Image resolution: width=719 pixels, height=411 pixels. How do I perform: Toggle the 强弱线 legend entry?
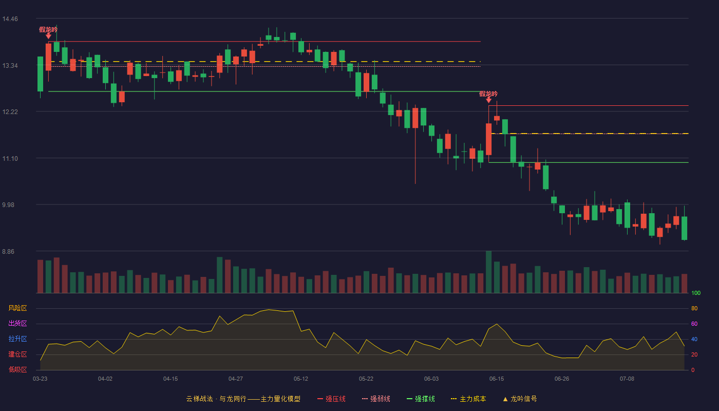pyautogui.click(x=376, y=399)
